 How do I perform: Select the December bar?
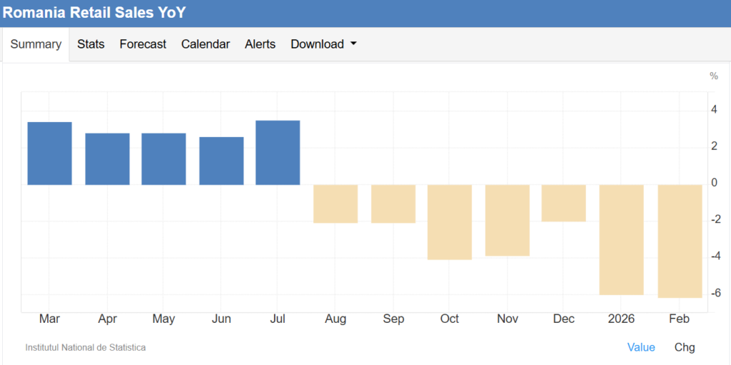coord(564,203)
